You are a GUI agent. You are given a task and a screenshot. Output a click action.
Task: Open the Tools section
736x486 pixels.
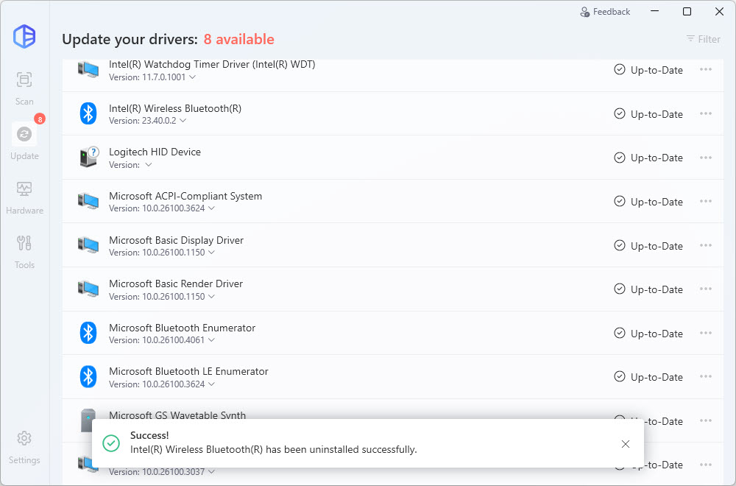coord(24,250)
